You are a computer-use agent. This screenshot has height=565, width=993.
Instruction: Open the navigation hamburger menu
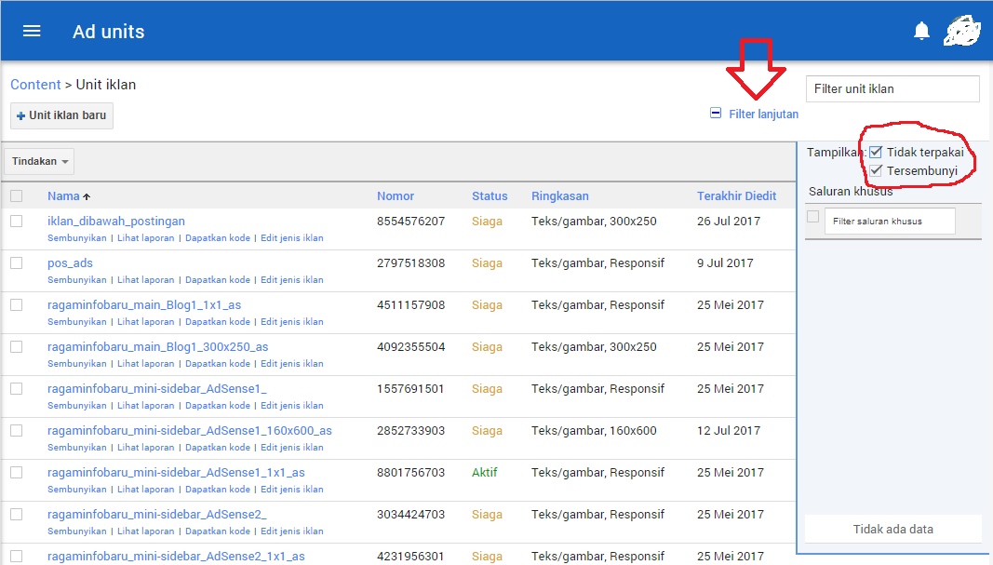[x=31, y=30]
